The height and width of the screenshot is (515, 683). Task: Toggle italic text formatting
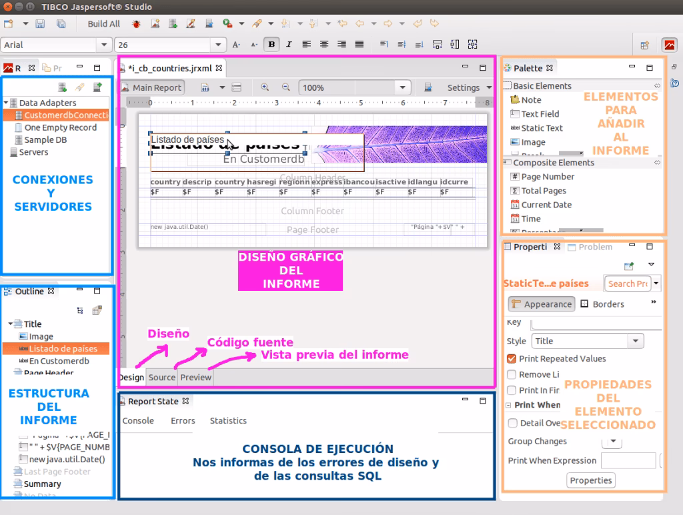289,45
